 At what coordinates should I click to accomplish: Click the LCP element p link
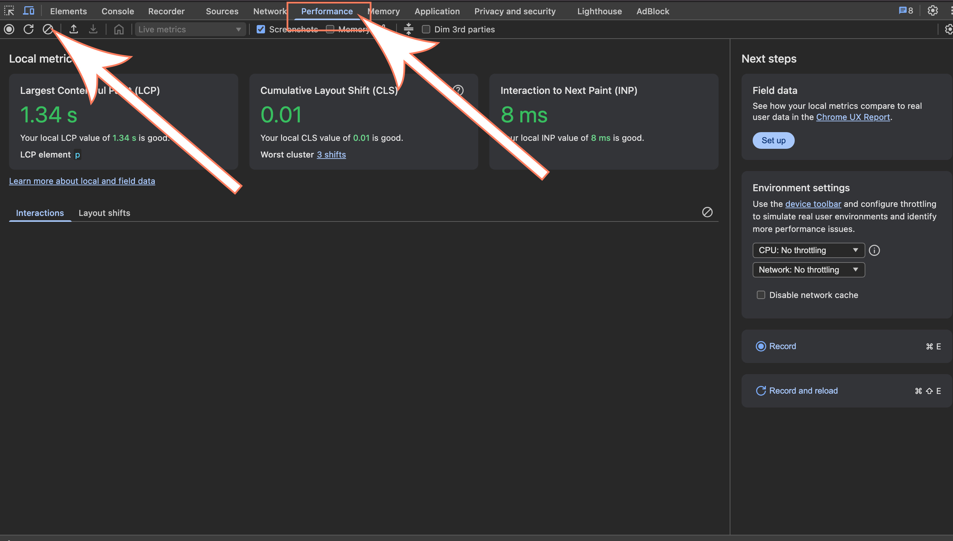coord(77,155)
